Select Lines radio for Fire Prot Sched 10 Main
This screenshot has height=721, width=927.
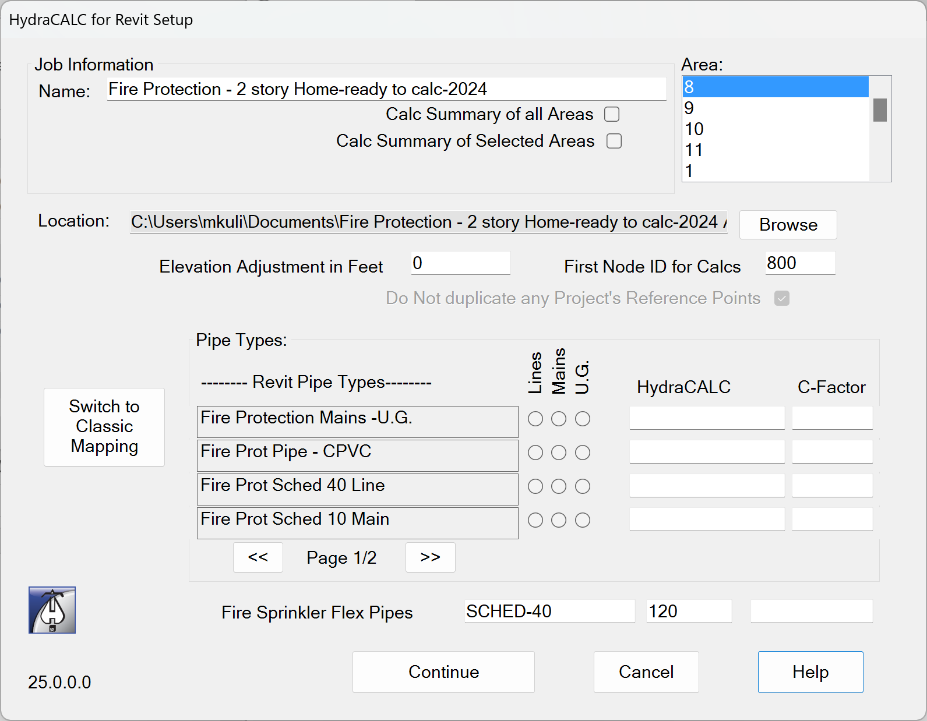click(535, 520)
